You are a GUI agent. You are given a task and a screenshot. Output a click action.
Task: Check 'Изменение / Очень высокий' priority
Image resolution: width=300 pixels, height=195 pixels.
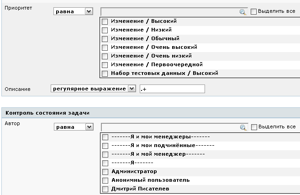pos(105,47)
